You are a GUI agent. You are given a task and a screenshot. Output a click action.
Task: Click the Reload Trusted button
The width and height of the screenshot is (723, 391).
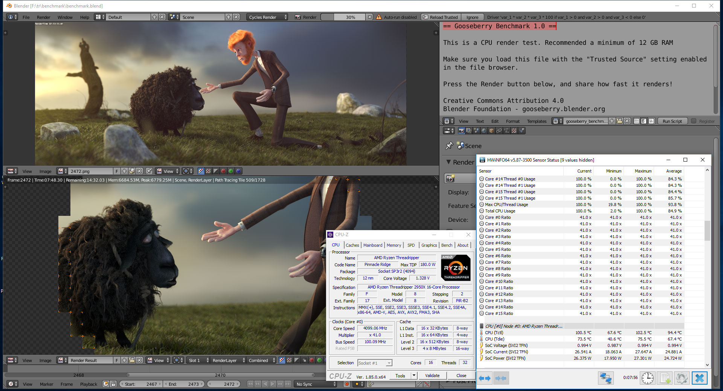point(441,17)
